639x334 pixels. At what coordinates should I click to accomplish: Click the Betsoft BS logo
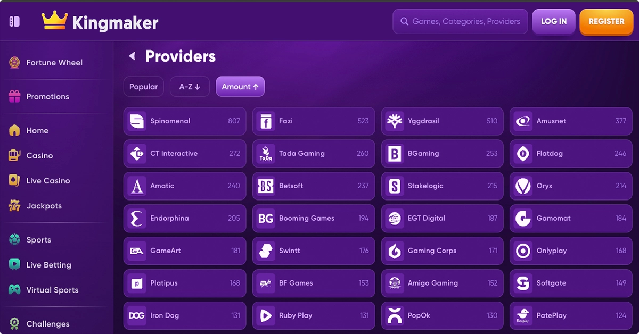[x=266, y=186]
